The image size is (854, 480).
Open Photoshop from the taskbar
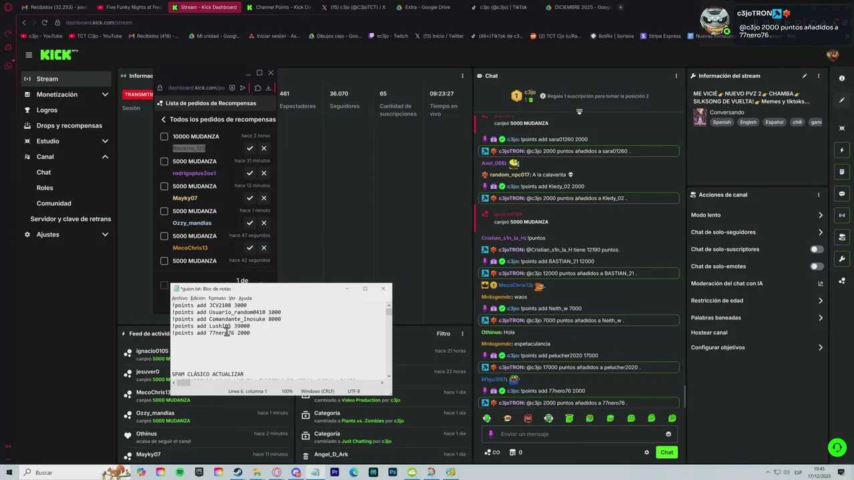[x=392, y=473]
